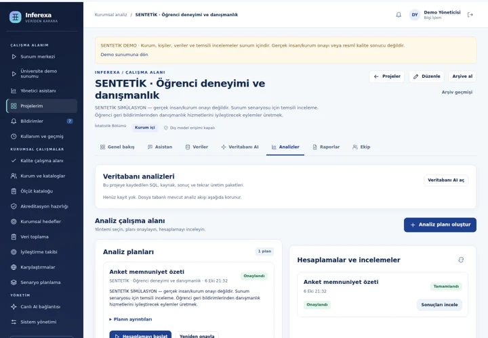Viewport: 488px width, 338px height.
Task: Open Üniversite demo sunumu sidebar item
Action: pos(42,74)
